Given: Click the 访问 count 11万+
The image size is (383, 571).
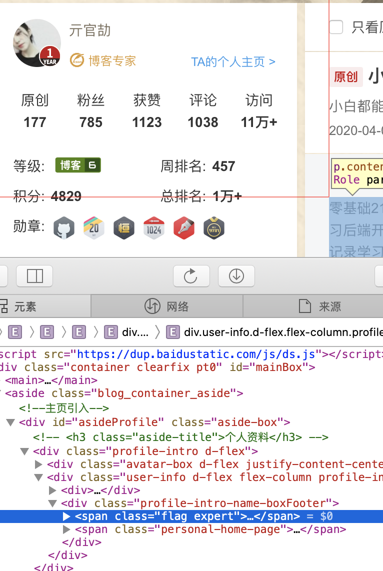Looking at the screenshot, I should [x=259, y=122].
